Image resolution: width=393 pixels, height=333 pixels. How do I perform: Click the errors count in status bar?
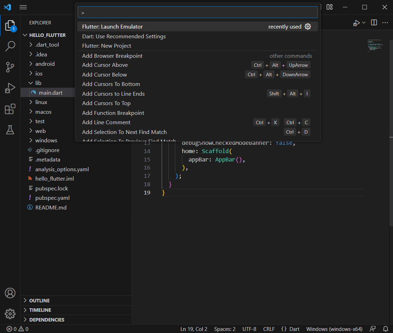(11, 329)
